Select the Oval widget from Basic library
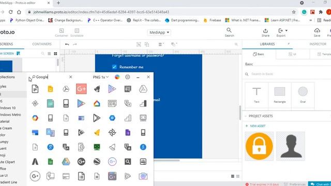Viewport: 331px width, 186px height. (x=303, y=95)
